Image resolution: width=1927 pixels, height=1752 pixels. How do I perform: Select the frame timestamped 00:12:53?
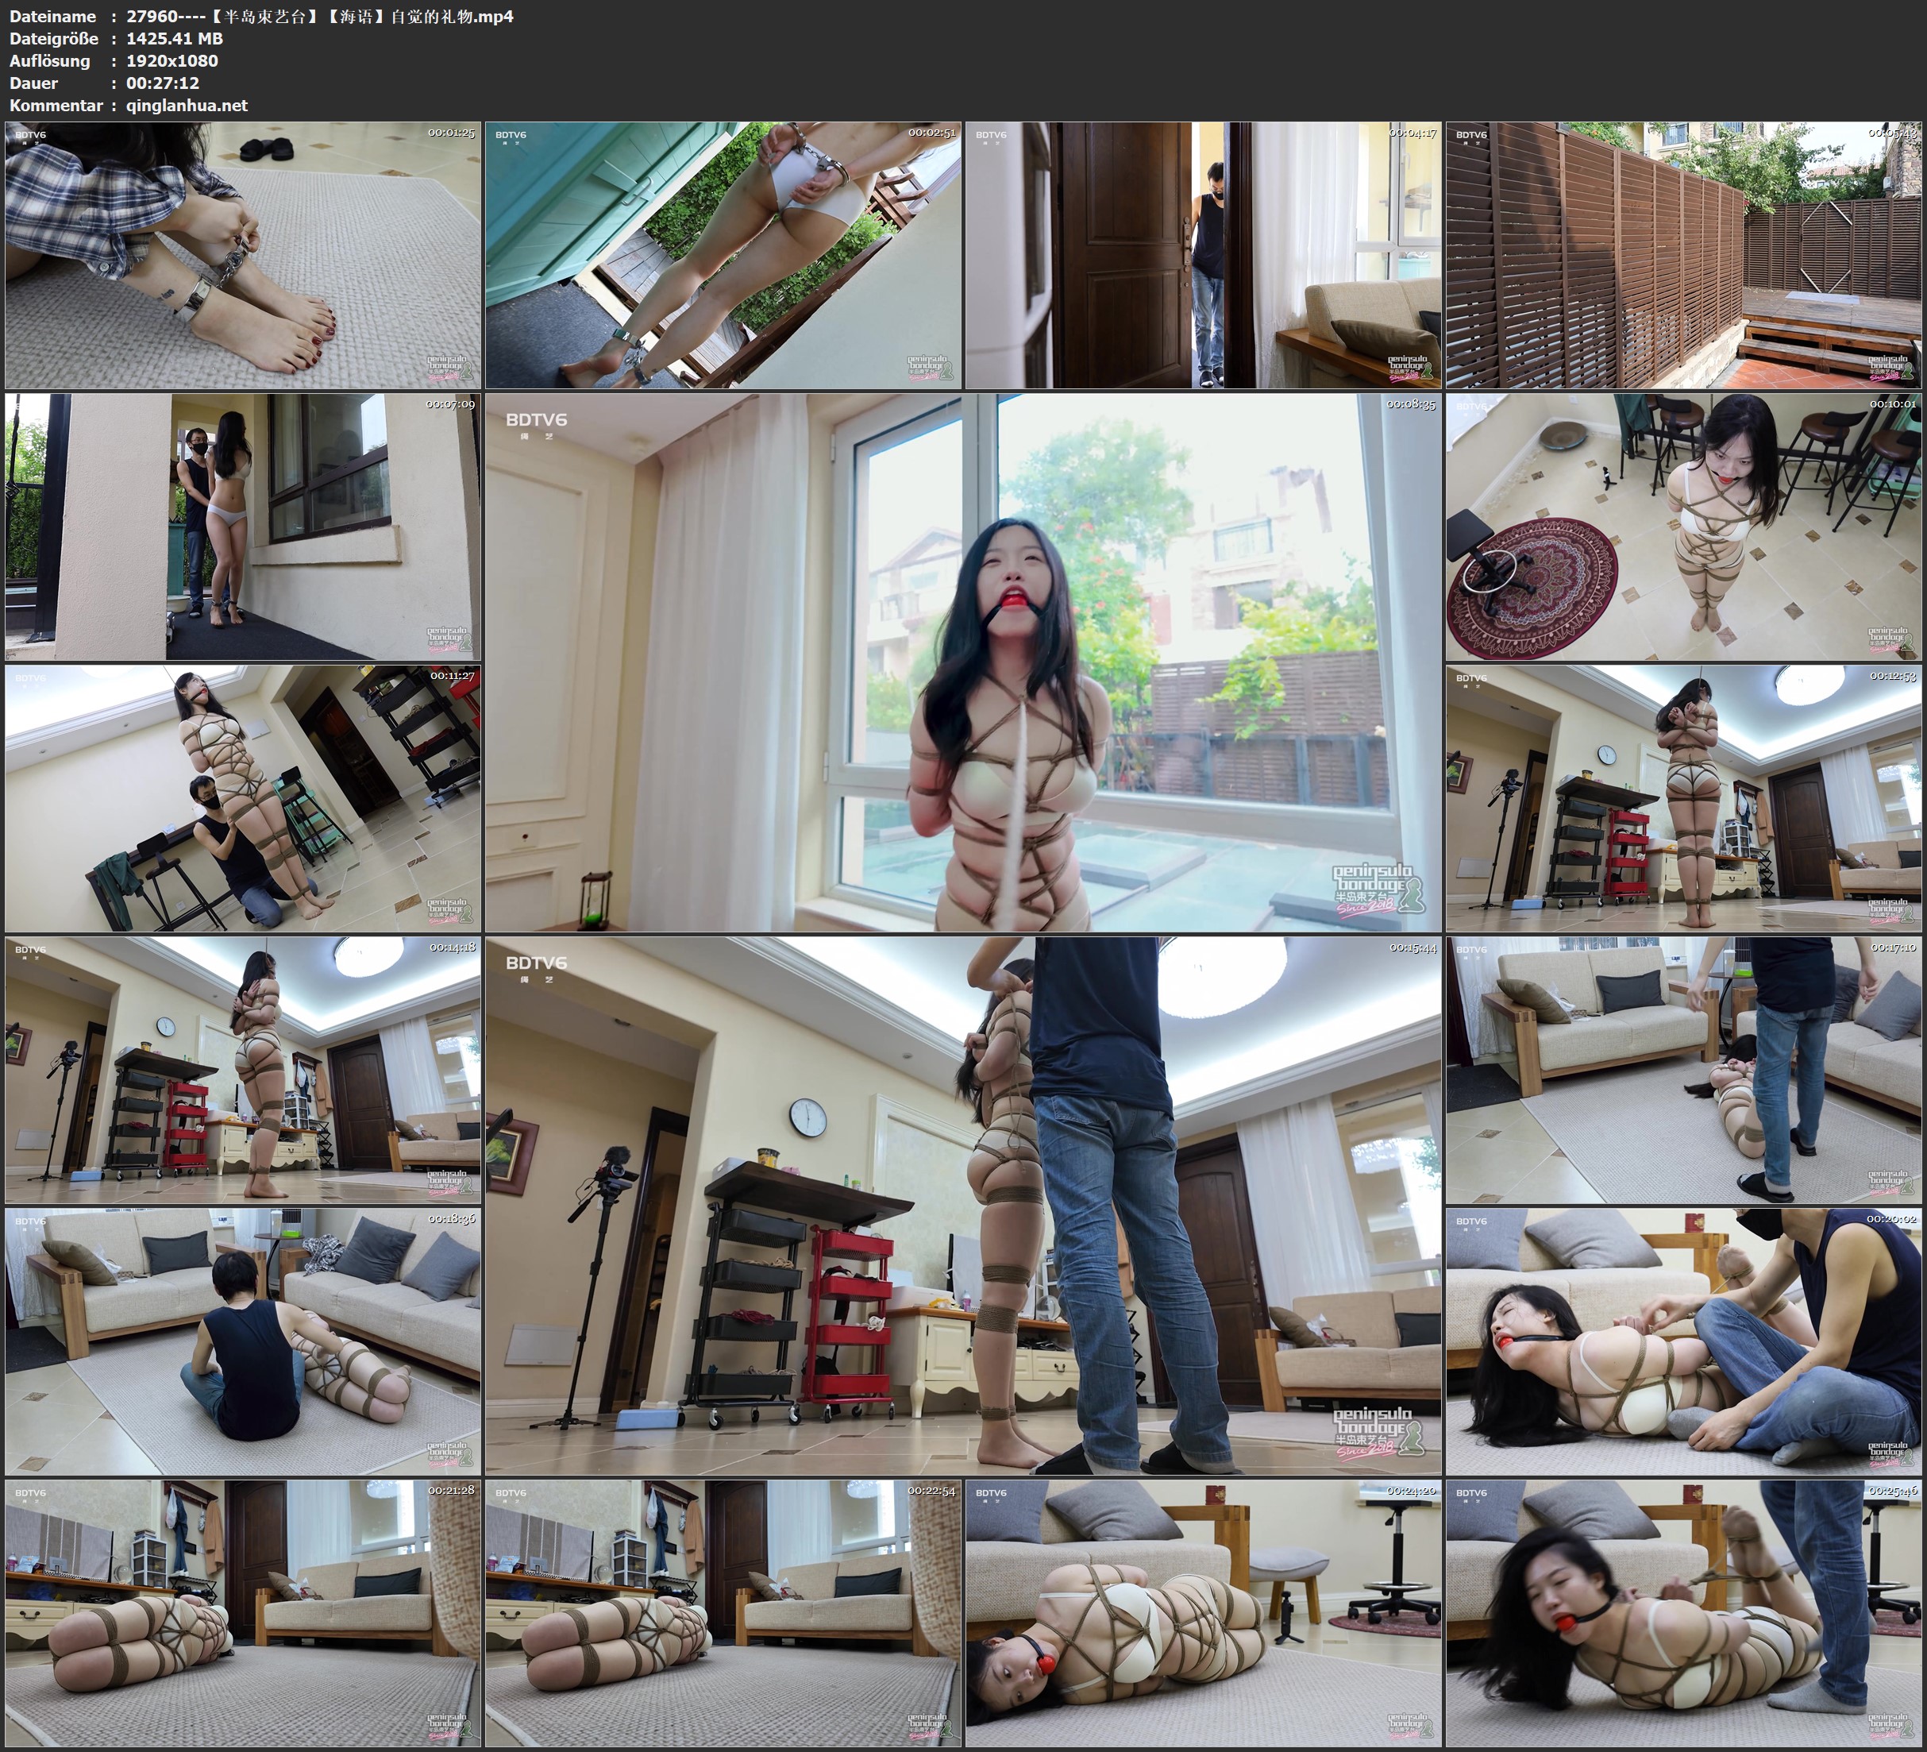(1683, 798)
